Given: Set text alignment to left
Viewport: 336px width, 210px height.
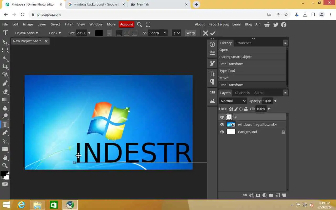Looking at the screenshot, I should [x=119, y=33].
